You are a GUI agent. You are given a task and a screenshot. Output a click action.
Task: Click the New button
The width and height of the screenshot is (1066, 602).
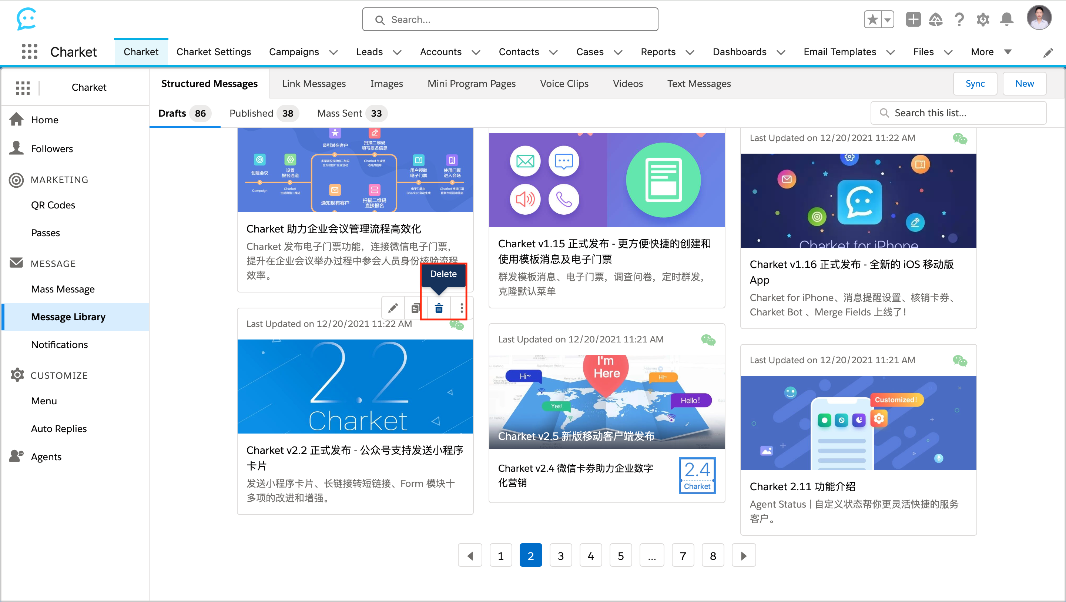[x=1024, y=84]
